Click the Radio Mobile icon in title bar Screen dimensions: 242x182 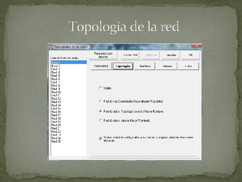coord(51,47)
